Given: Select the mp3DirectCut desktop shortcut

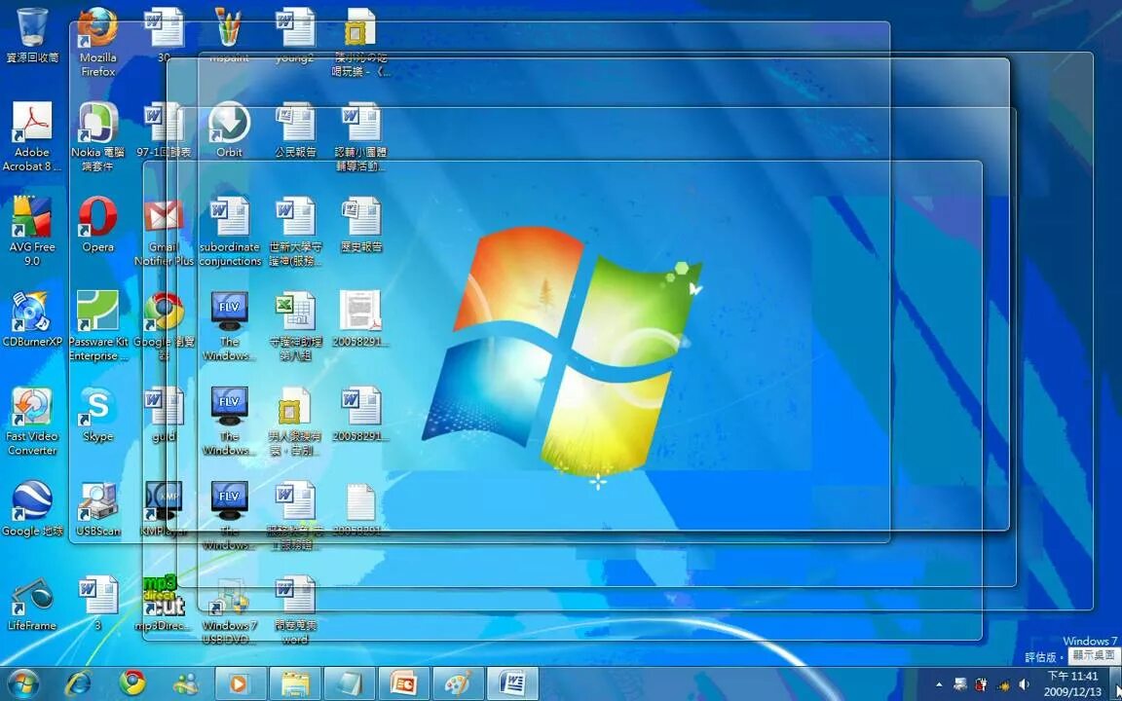Looking at the screenshot, I should [164, 604].
